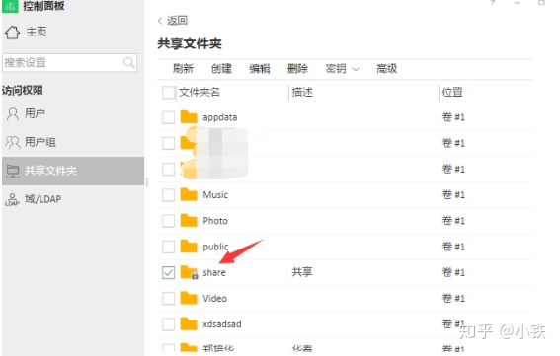Viewport: 560px width, 356px height.
Task: Select the appdata folder name
Action: pos(220,117)
